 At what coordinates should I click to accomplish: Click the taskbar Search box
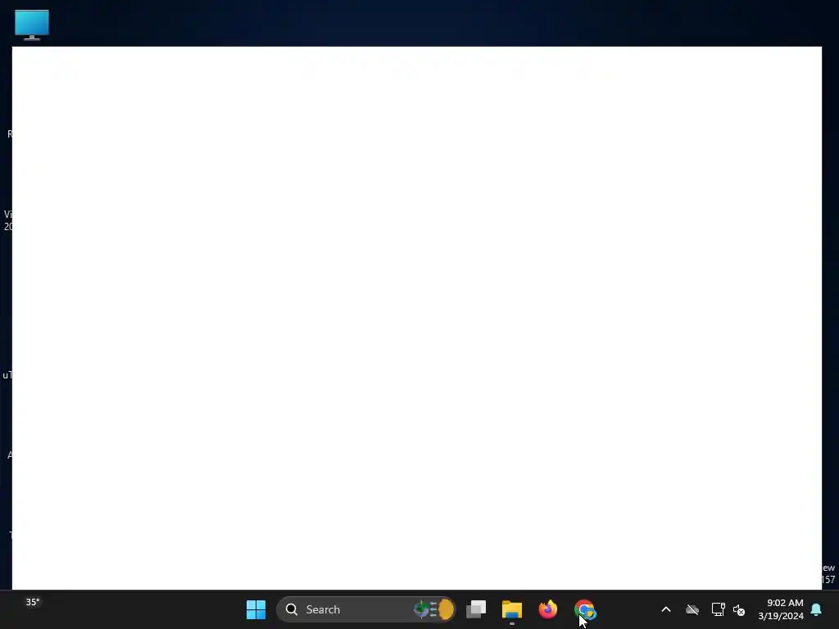coord(366,609)
